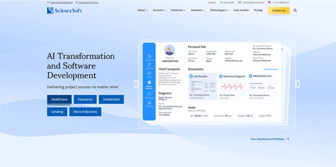The image size is (336, 167).
Task: Click the More industries button
Action: click(85, 112)
